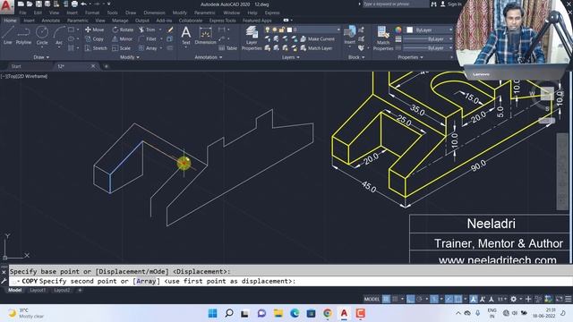Expand the Modify panel

(129, 57)
